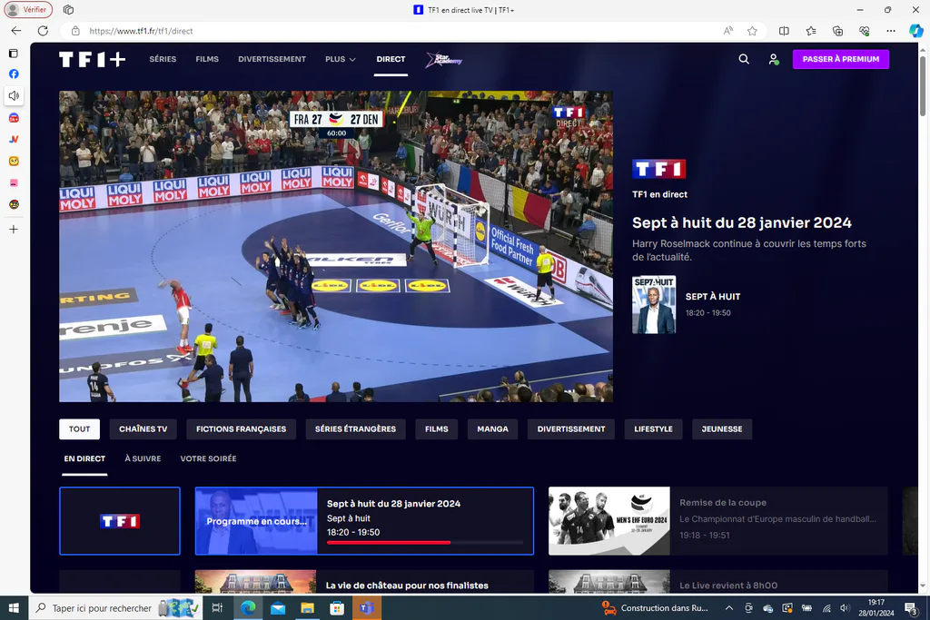Open the split screen view icon
This screenshot has width=930, height=620.
pyautogui.click(x=784, y=31)
